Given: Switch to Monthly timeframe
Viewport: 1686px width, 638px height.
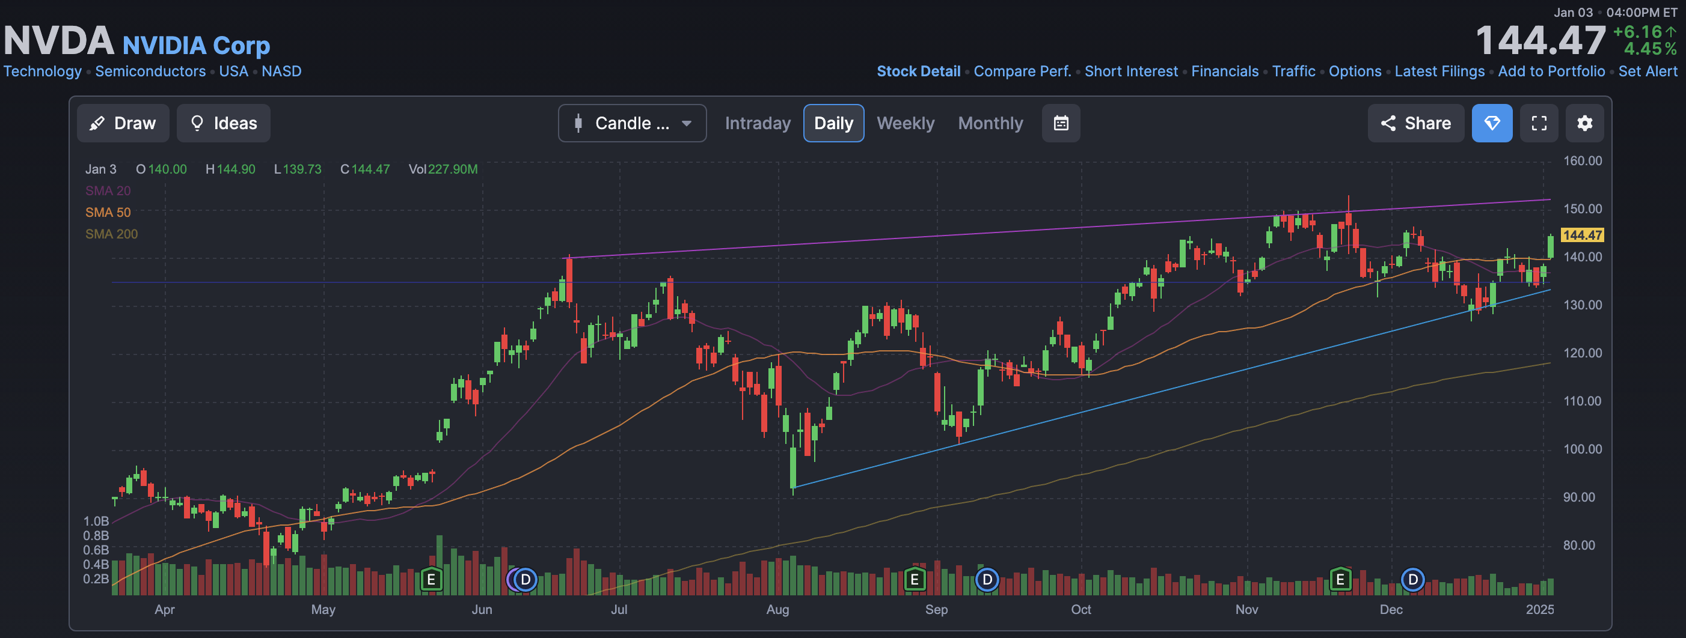Looking at the screenshot, I should pos(990,123).
